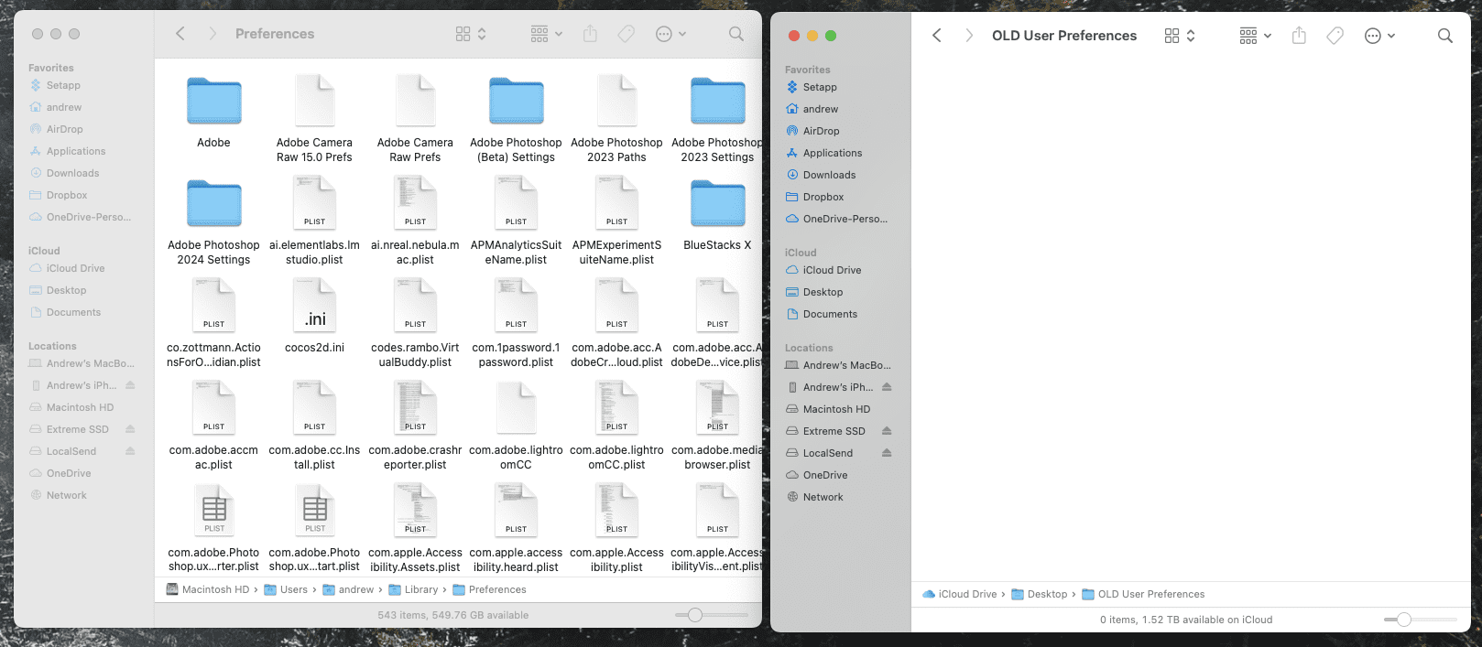The width and height of the screenshot is (1482, 647).
Task: Click the share icon in Preferences window toolbar
Action: coord(590,34)
